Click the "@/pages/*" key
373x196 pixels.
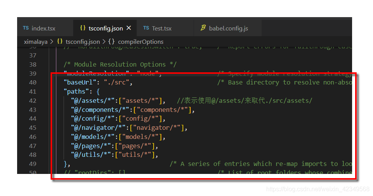91,146
